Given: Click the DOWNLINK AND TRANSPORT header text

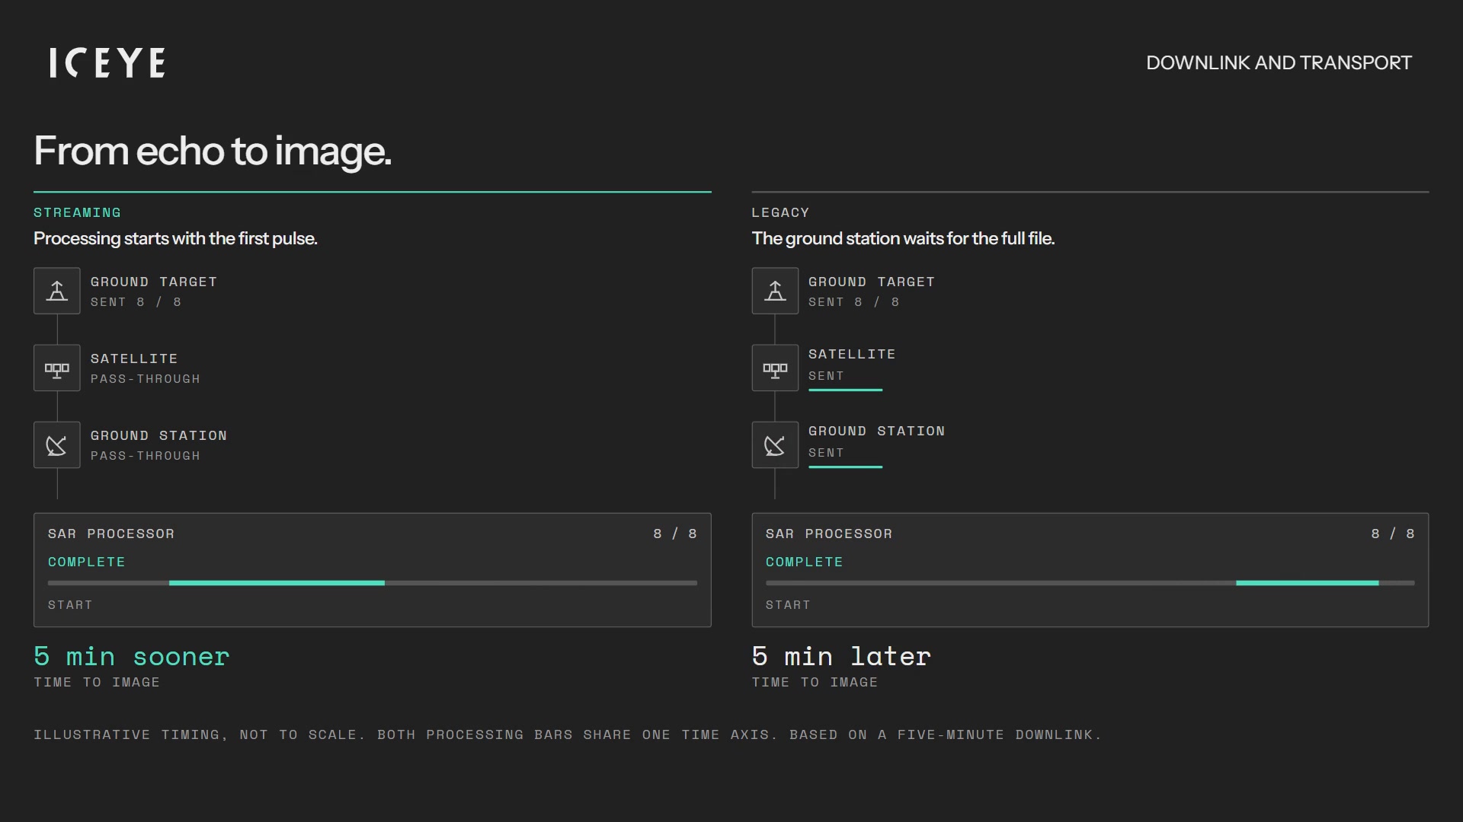Looking at the screenshot, I should pyautogui.click(x=1279, y=62).
